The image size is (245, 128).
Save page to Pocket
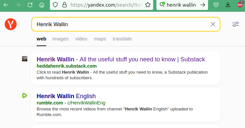click(x=216, y=5)
